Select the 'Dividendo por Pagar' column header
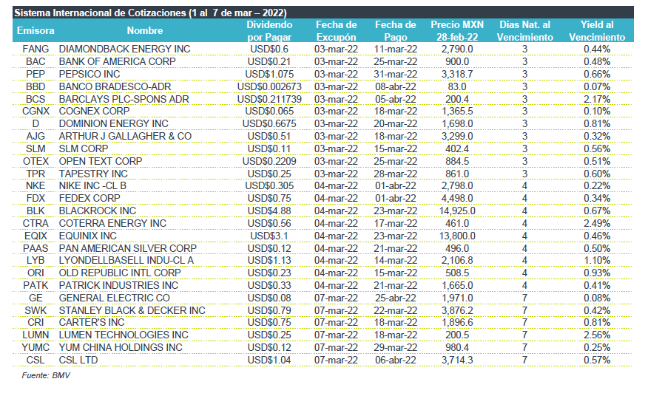The width and height of the screenshot is (645, 393). pyautogui.click(x=269, y=31)
